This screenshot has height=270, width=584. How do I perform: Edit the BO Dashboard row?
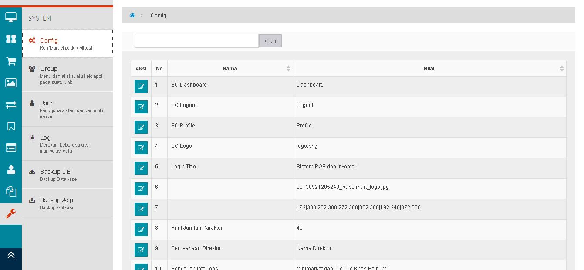coord(141,87)
